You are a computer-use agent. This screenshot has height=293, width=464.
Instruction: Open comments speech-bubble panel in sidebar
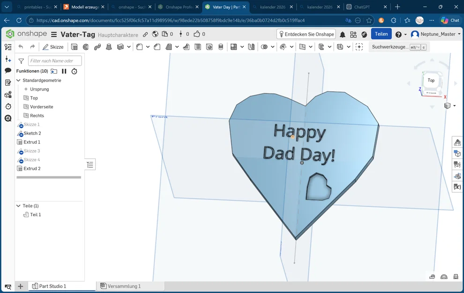coord(8,70)
